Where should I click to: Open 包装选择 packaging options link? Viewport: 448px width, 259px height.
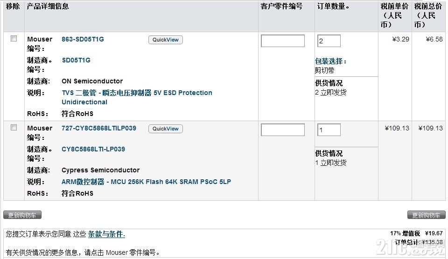pyautogui.click(x=330, y=61)
